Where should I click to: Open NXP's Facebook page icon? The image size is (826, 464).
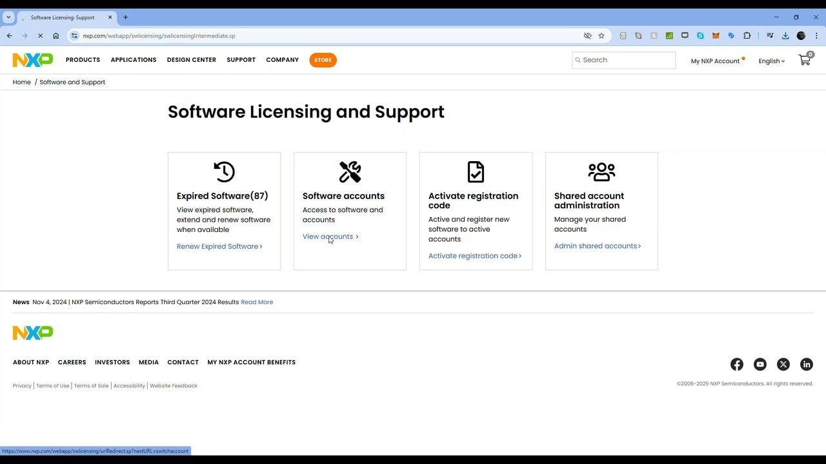pos(736,365)
